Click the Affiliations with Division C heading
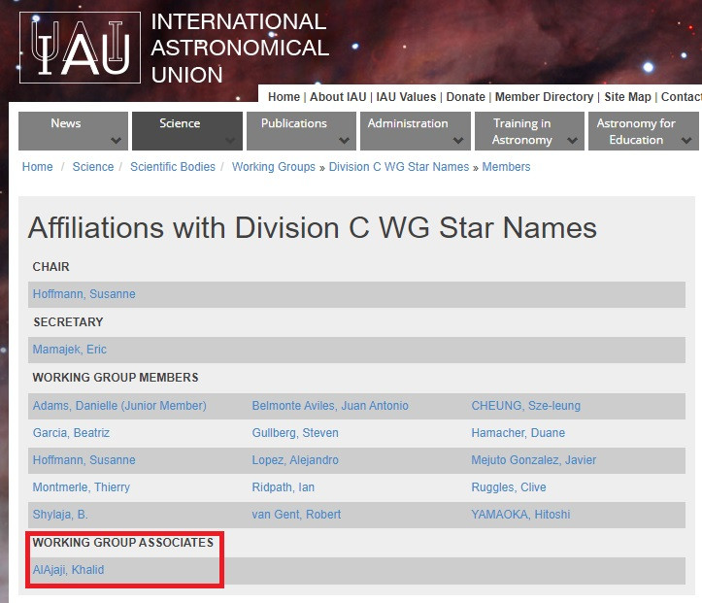Screen dimensions: 702x603 pyautogui.click(x=313, y=228)
